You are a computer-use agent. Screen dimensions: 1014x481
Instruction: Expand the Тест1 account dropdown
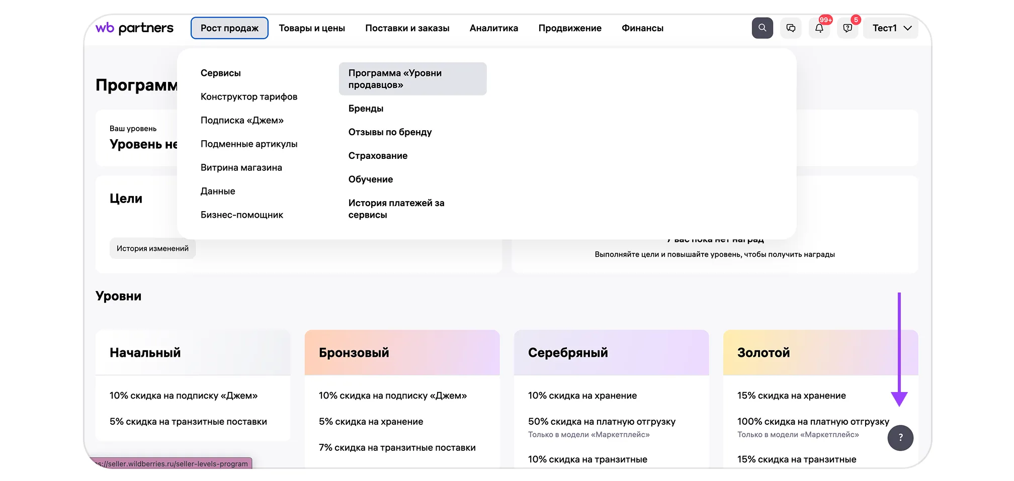click(891, 28)
